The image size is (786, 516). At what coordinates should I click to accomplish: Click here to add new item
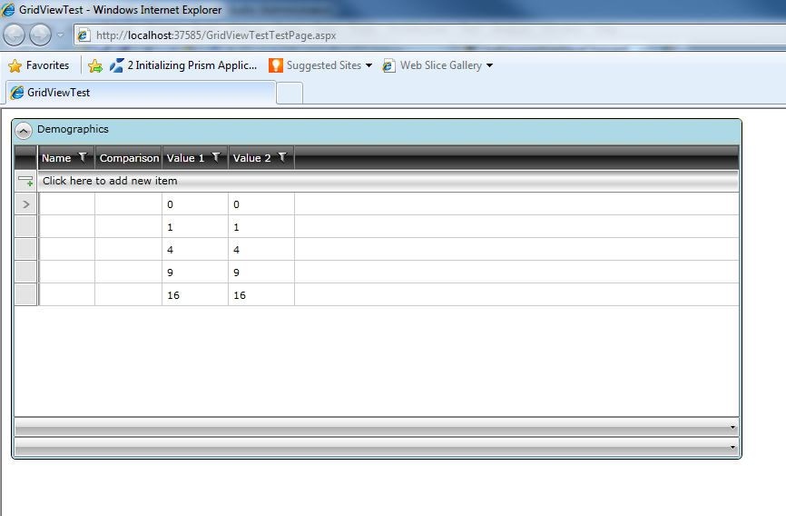[110, 181]
